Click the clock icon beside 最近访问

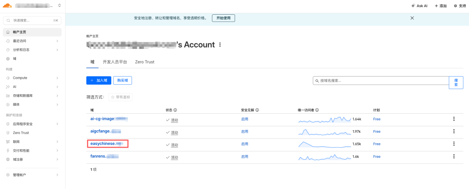point(8,41)
